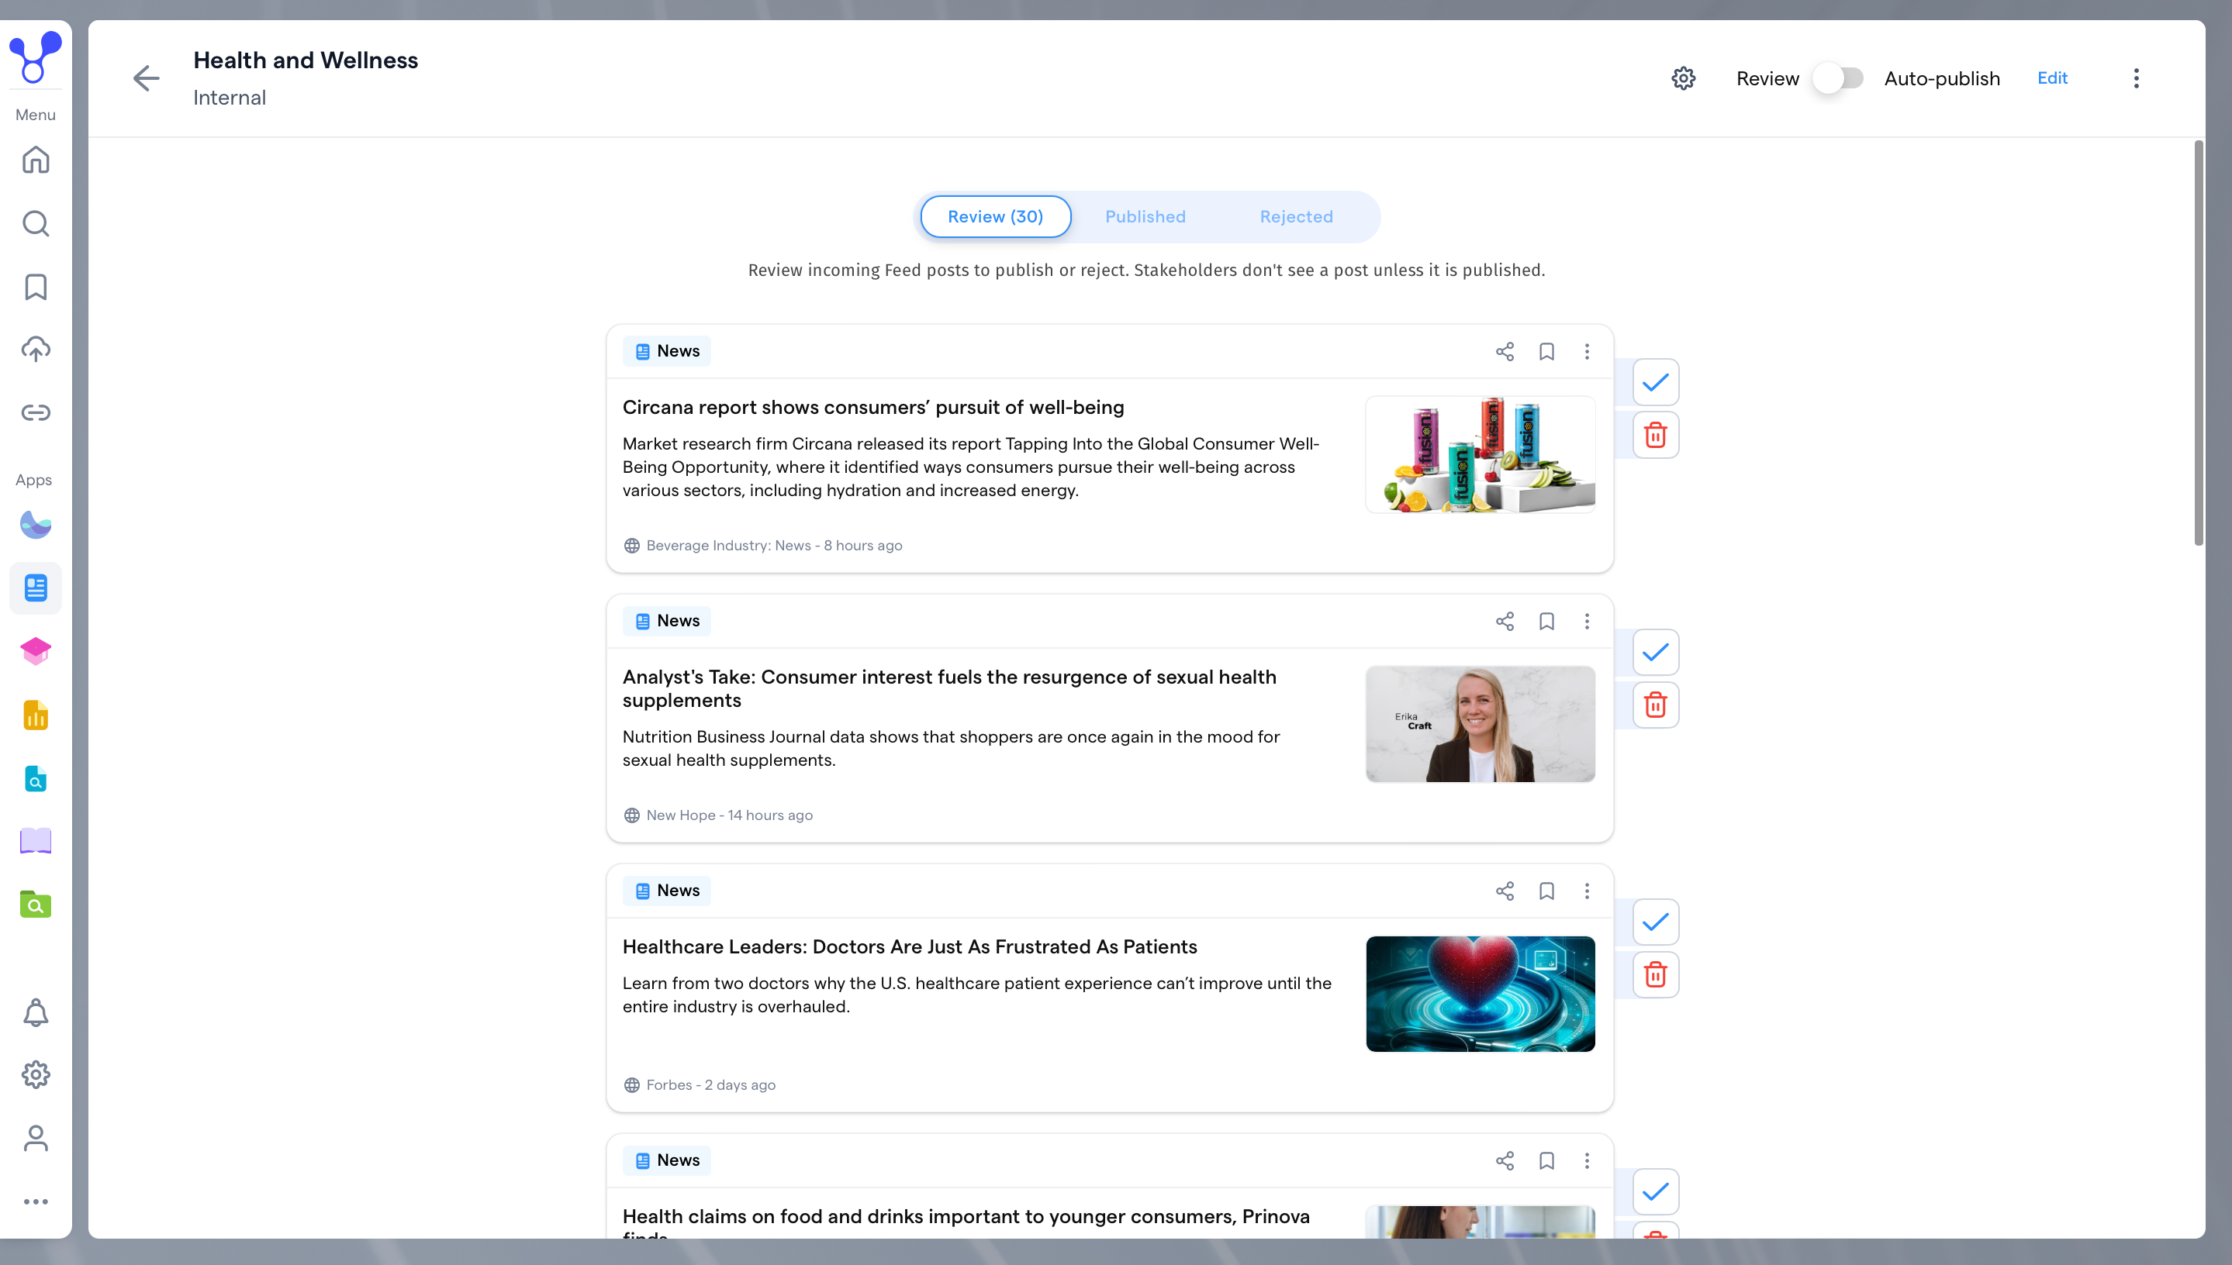Click the Edit link in header

2052,78
